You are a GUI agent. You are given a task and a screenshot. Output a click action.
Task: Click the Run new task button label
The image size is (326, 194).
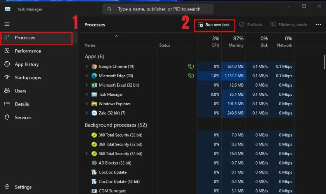click(217, 24)
